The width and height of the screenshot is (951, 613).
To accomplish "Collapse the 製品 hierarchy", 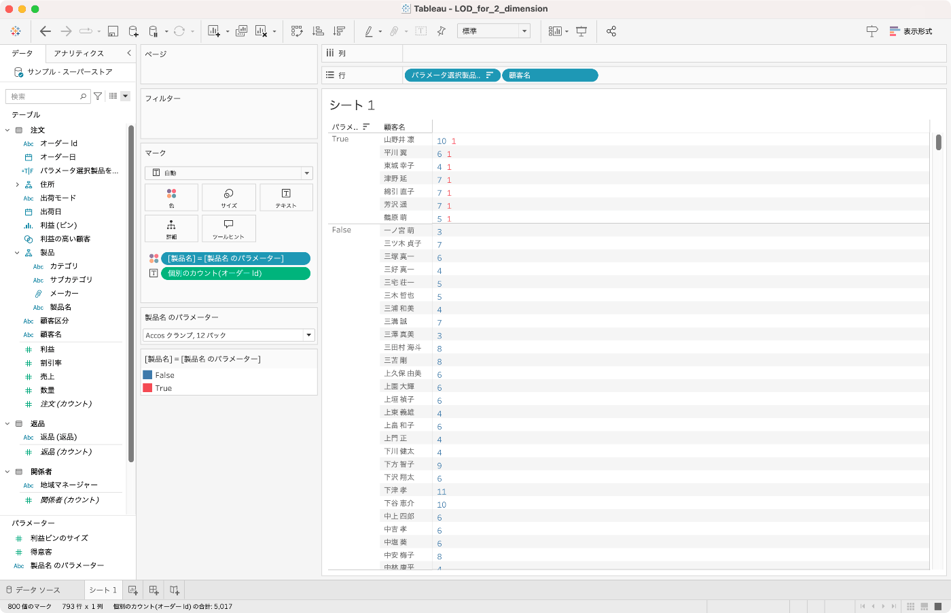I will (x=18, y=253).
